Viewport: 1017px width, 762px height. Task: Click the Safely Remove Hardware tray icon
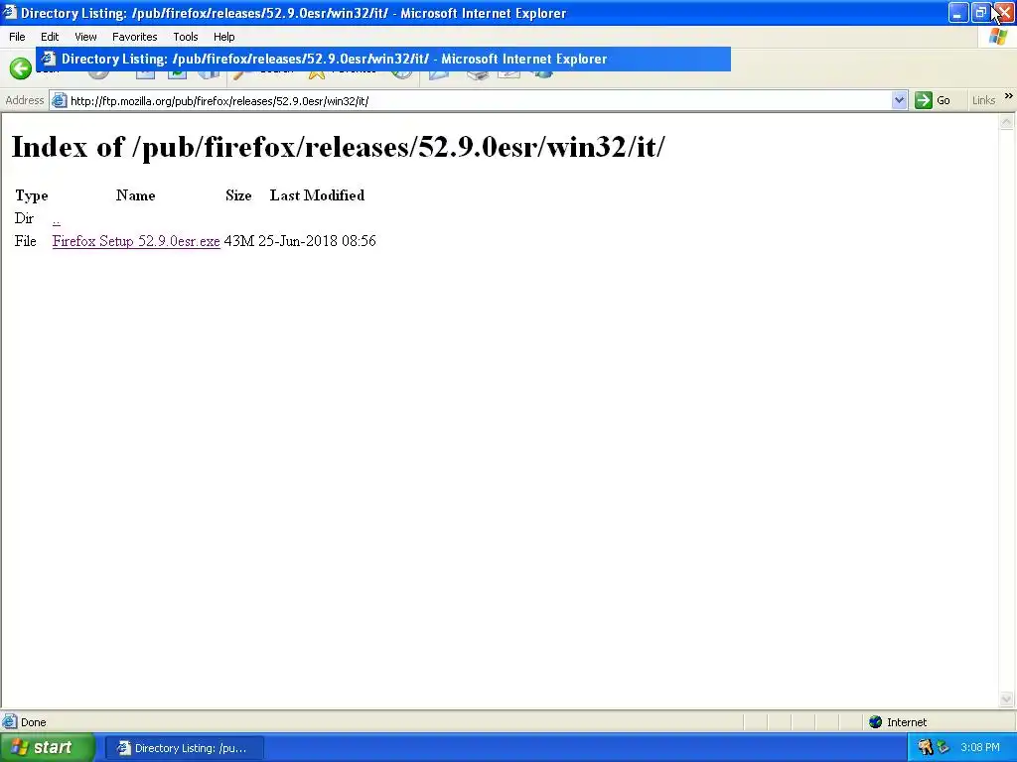pos(944,747)
